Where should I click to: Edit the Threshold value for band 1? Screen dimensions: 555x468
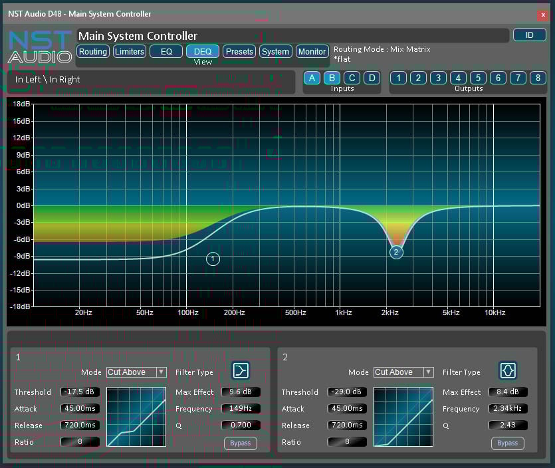80,392
